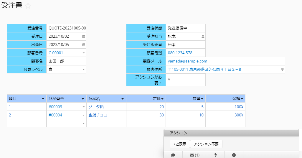Viewport: 302px width, 158px height.
Task: Open sort menu on 項目 column header
Action: [43, 99]
